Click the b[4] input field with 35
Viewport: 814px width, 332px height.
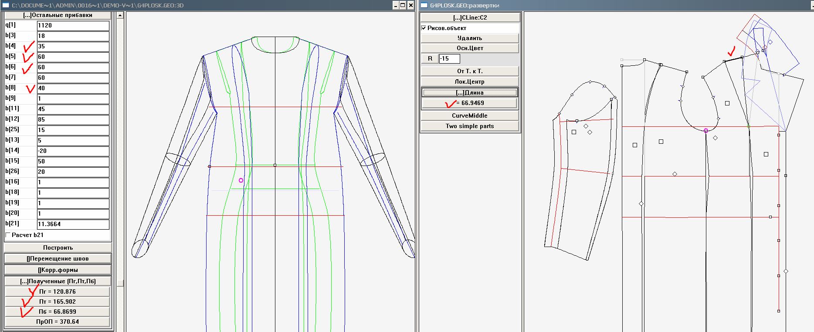pyautogui.click(x=73, y=46)
